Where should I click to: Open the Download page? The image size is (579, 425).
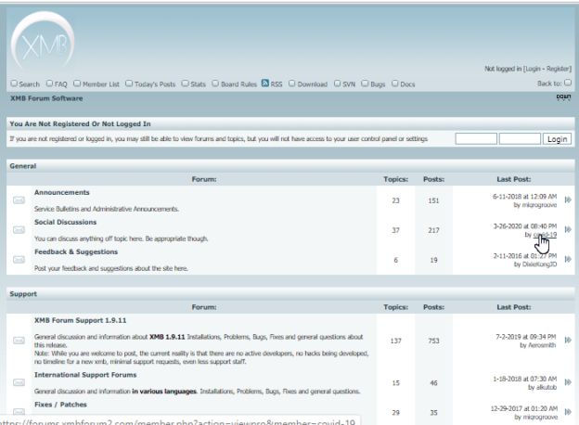pos(313,84)
